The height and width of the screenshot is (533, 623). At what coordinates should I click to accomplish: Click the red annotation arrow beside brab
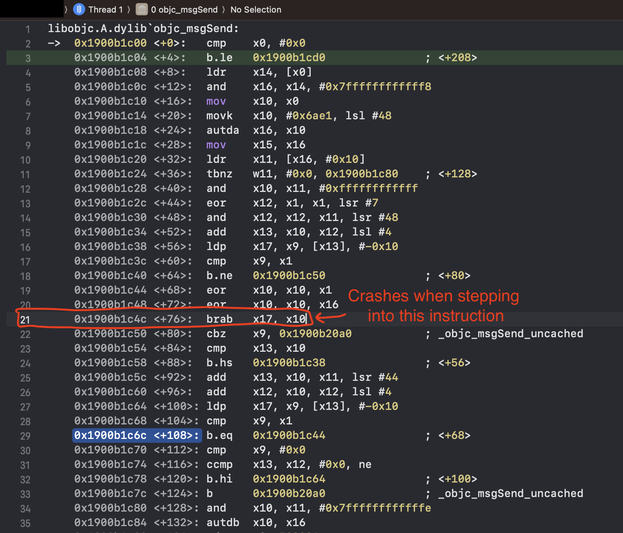tap(330, 317)
